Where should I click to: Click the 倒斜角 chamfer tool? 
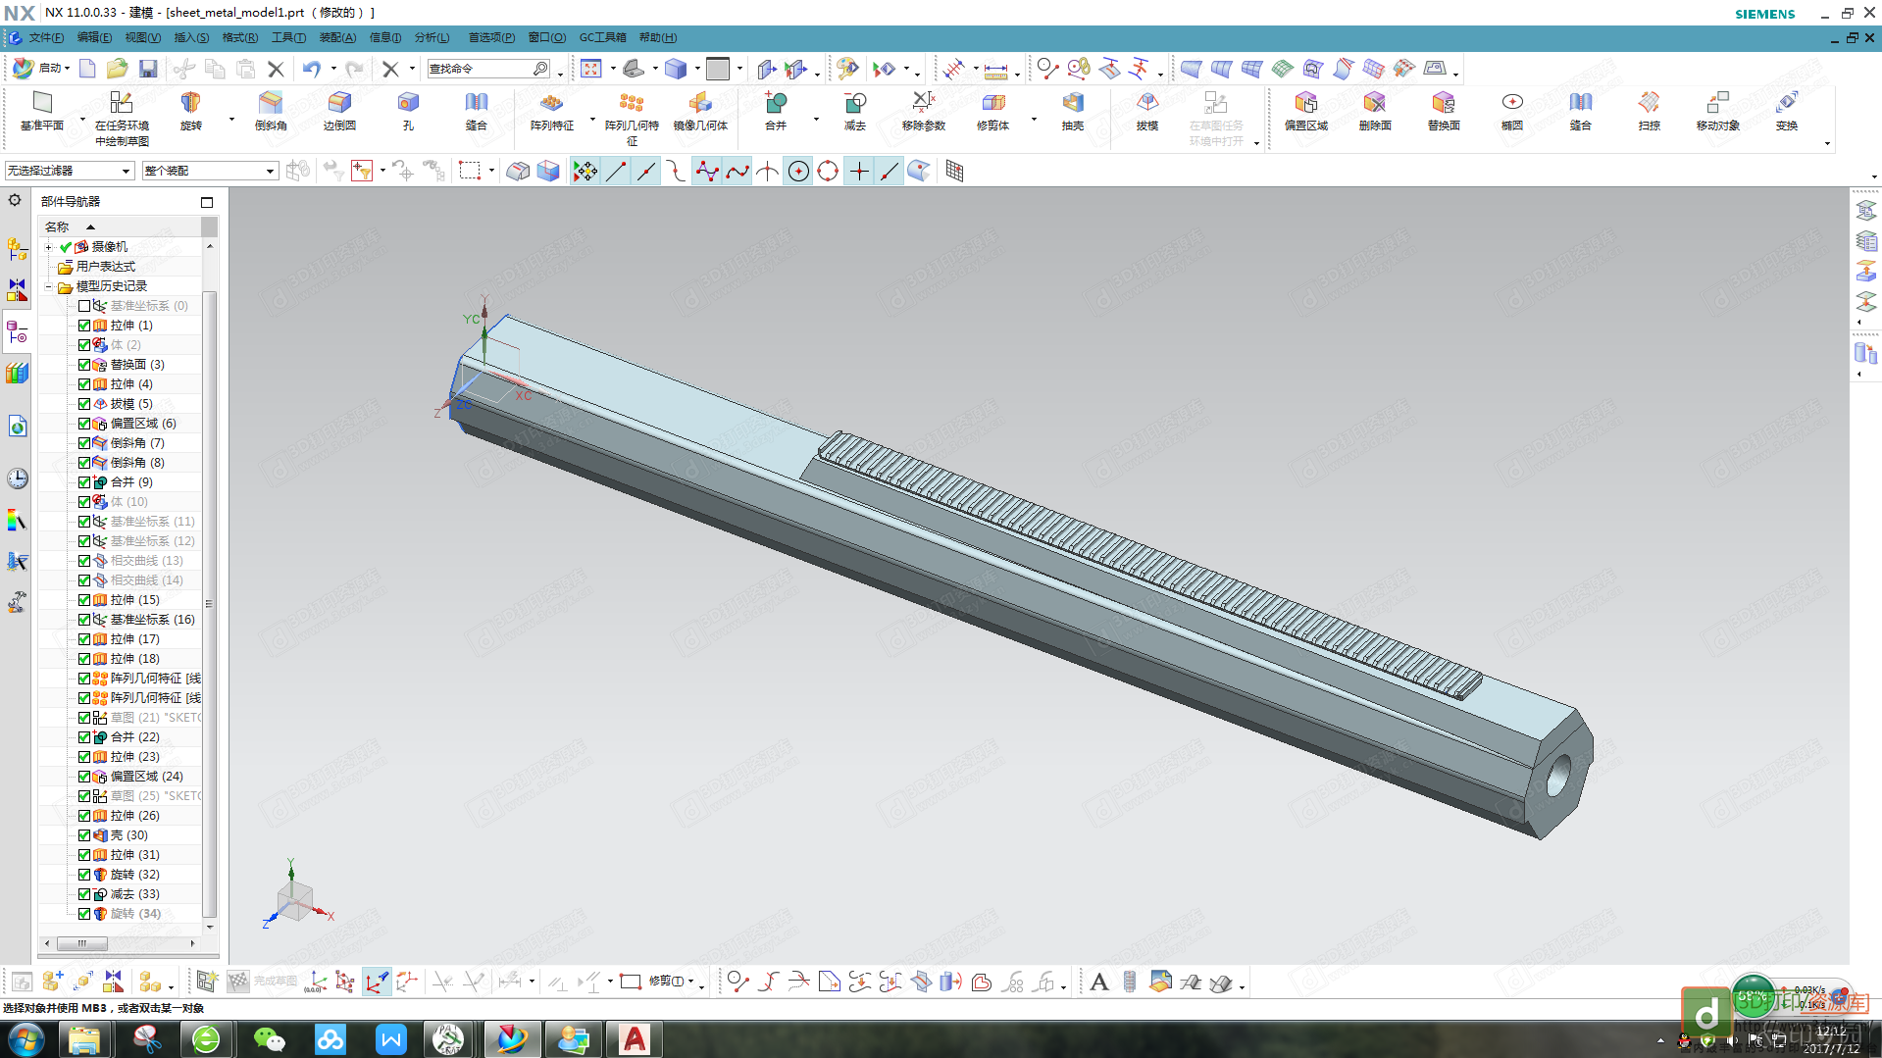coord(271,111)
